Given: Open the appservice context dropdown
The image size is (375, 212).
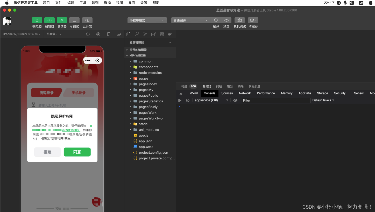Looking at the screenshot, I should click(x=211, y=100).
